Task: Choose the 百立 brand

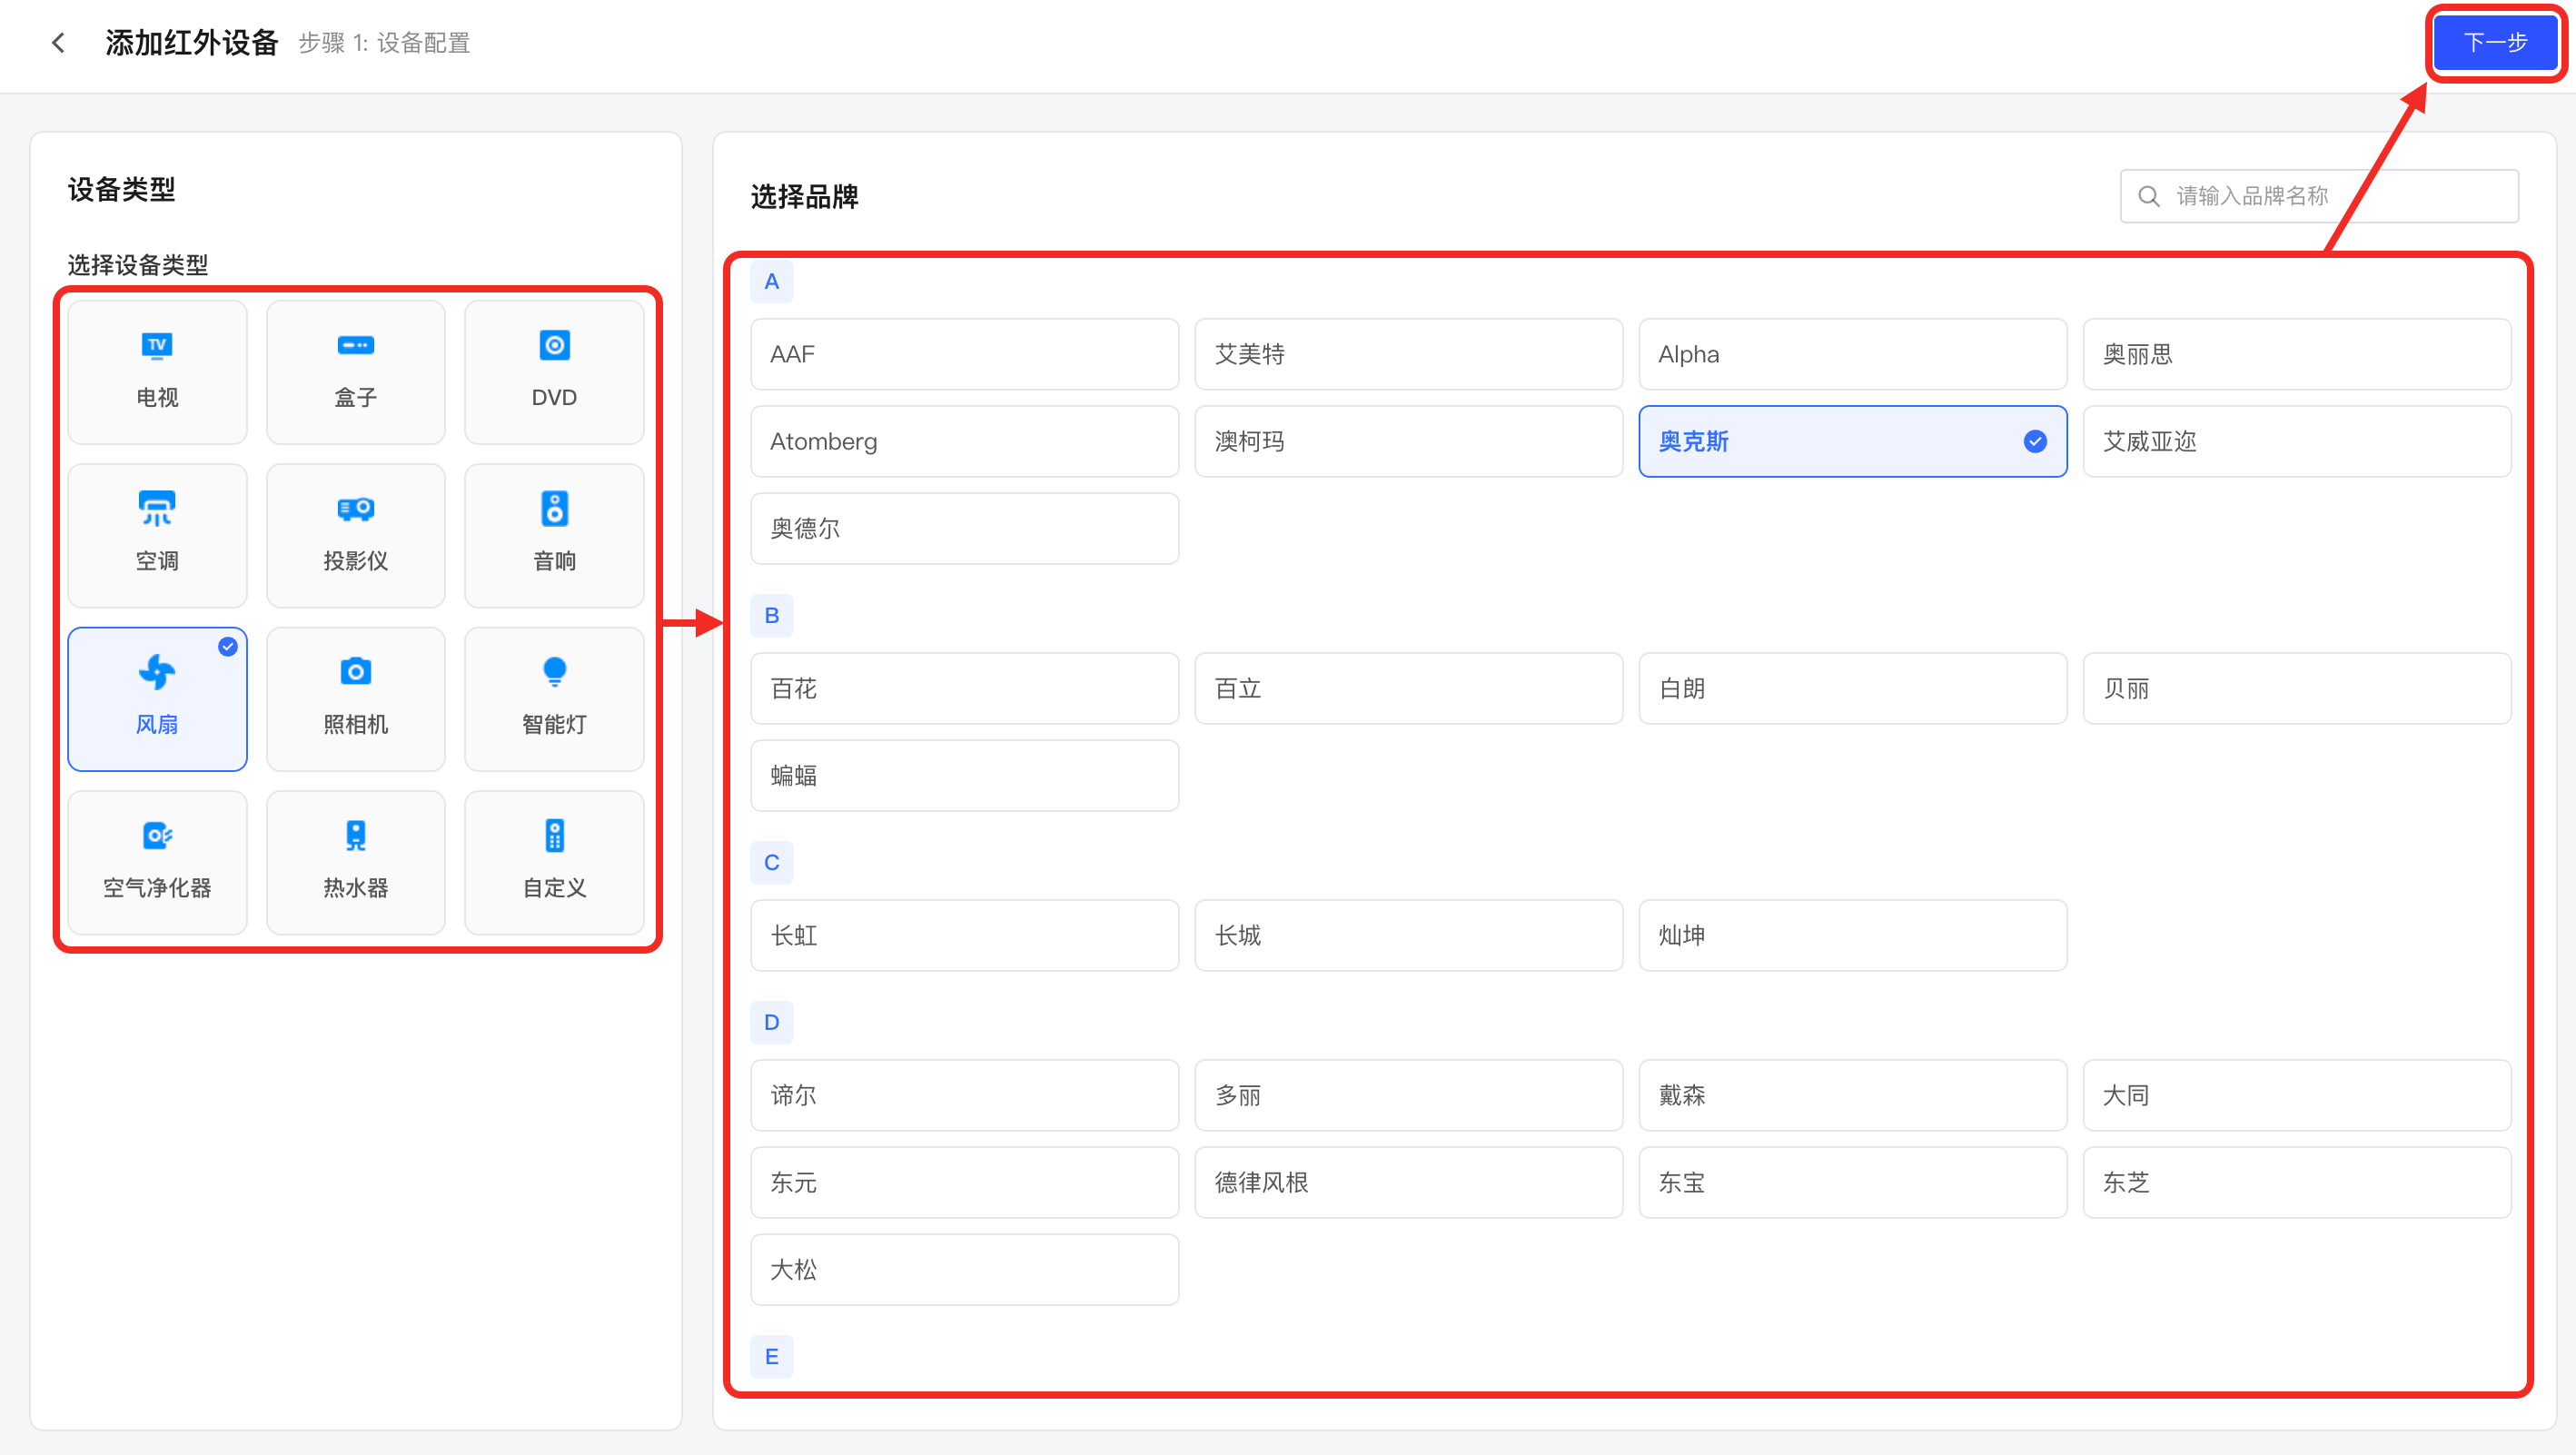Action: [1408, 688]
